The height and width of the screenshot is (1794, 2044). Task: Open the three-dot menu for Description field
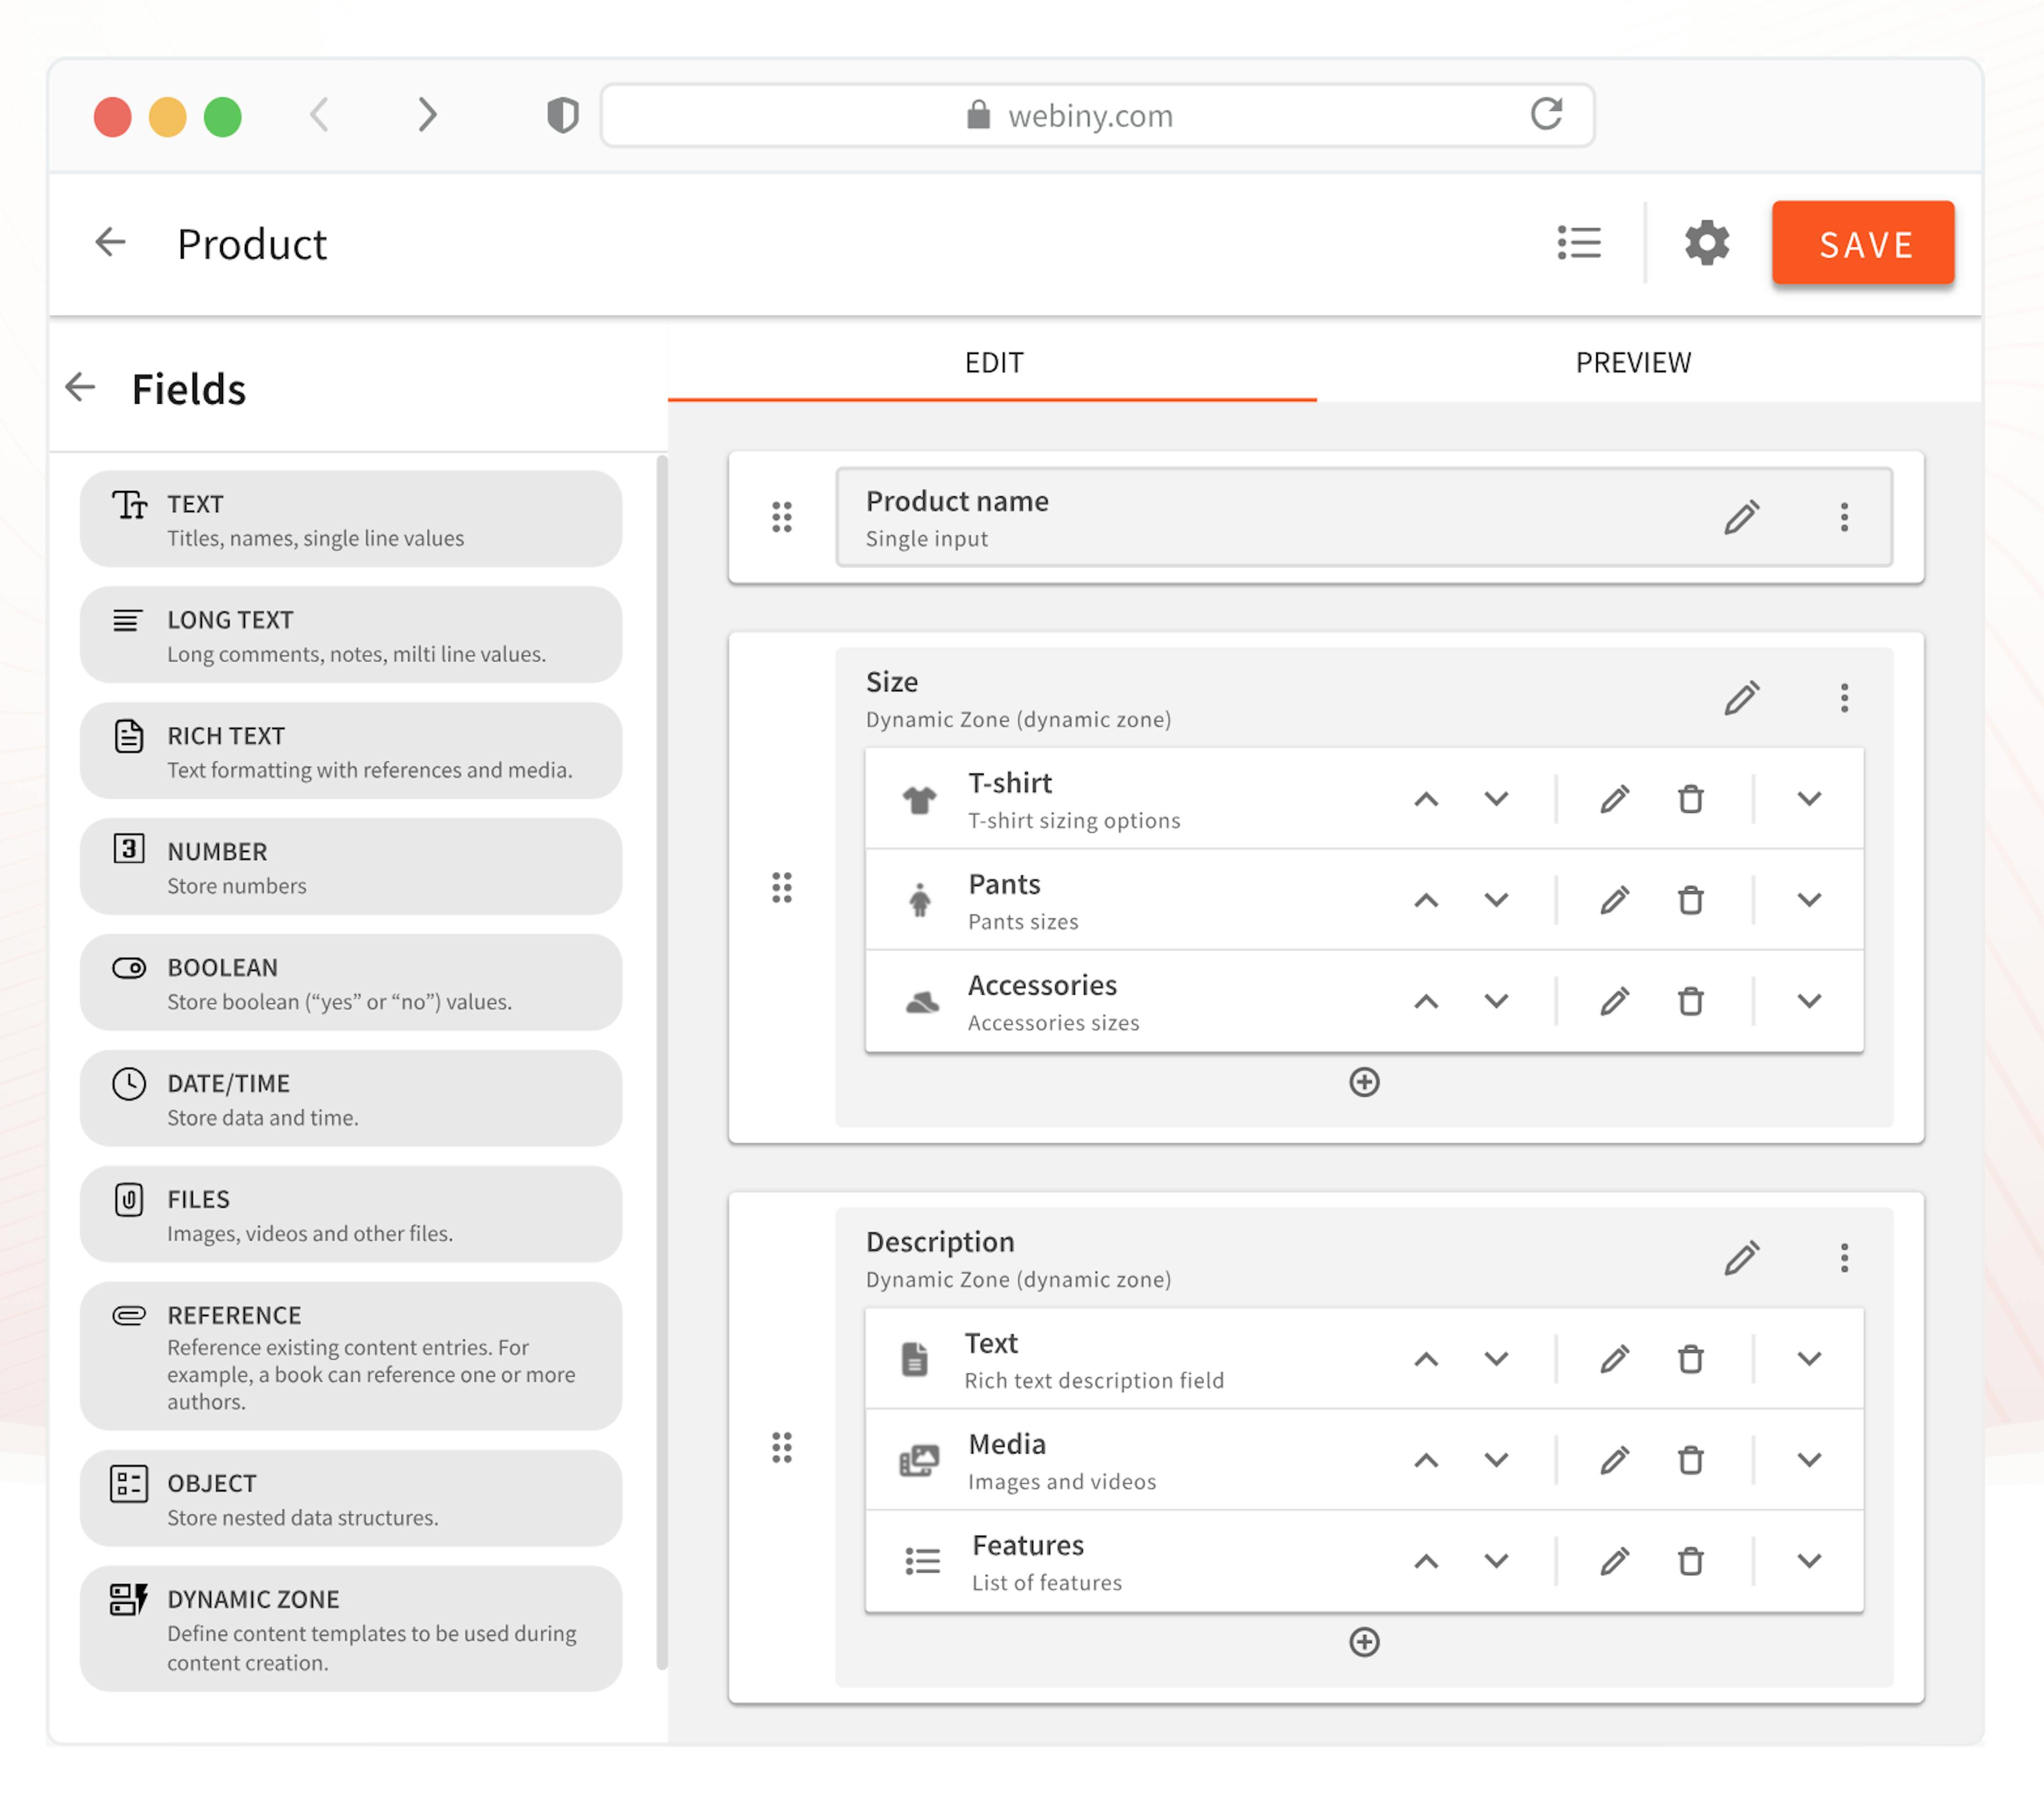(x=1844, y=1259)
